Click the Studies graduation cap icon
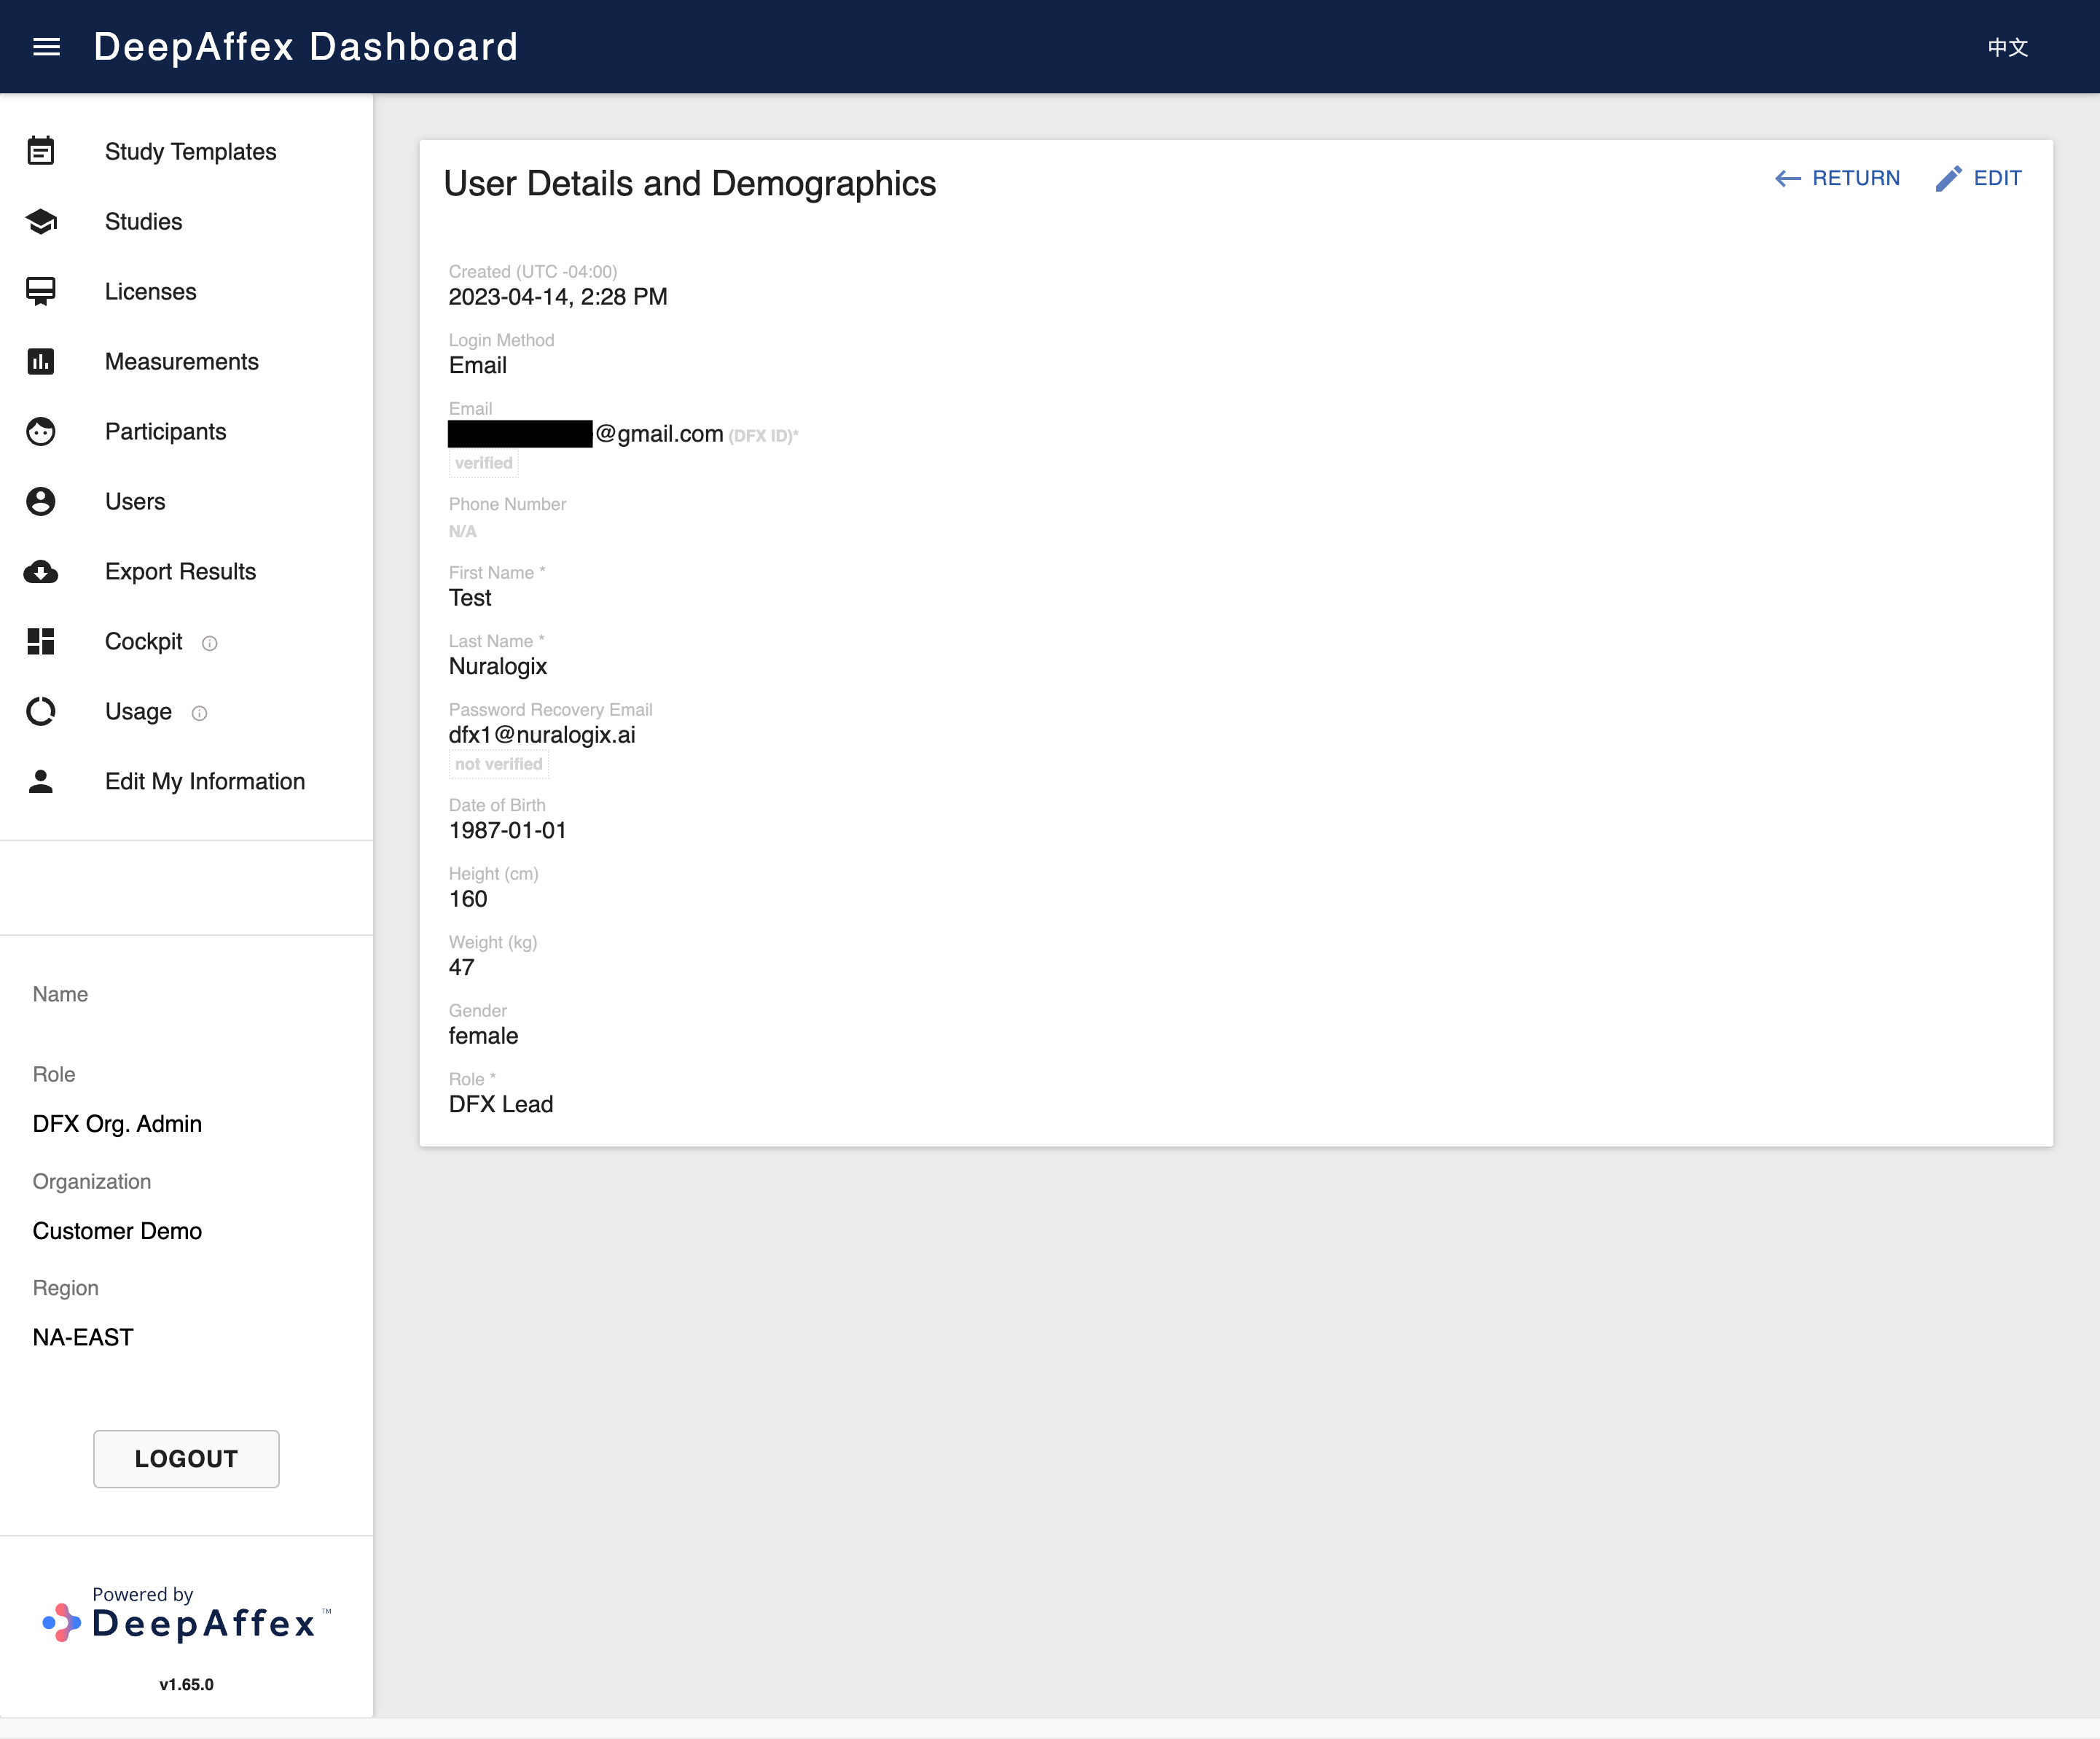The image size is (2100, 1739). [x=41, y=221]
